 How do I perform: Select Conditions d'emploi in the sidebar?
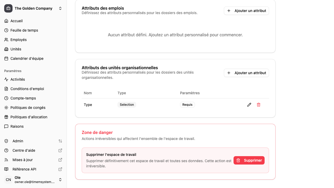tap(27, 89)
